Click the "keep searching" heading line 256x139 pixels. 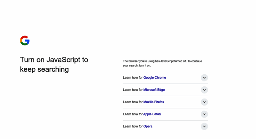pos(44,69)
